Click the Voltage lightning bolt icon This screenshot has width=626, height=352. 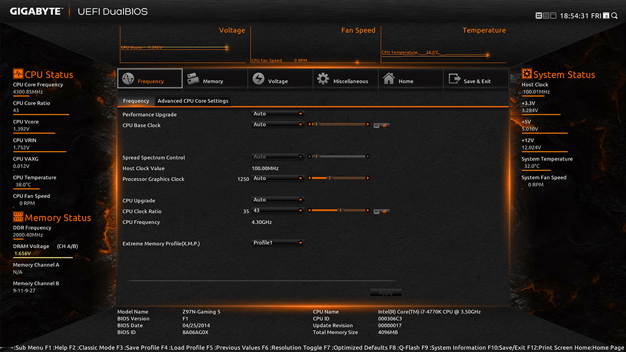click(259, 79)
